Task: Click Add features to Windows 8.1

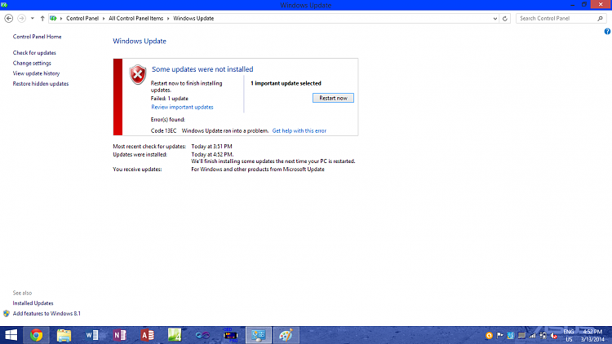Action: 47,314
